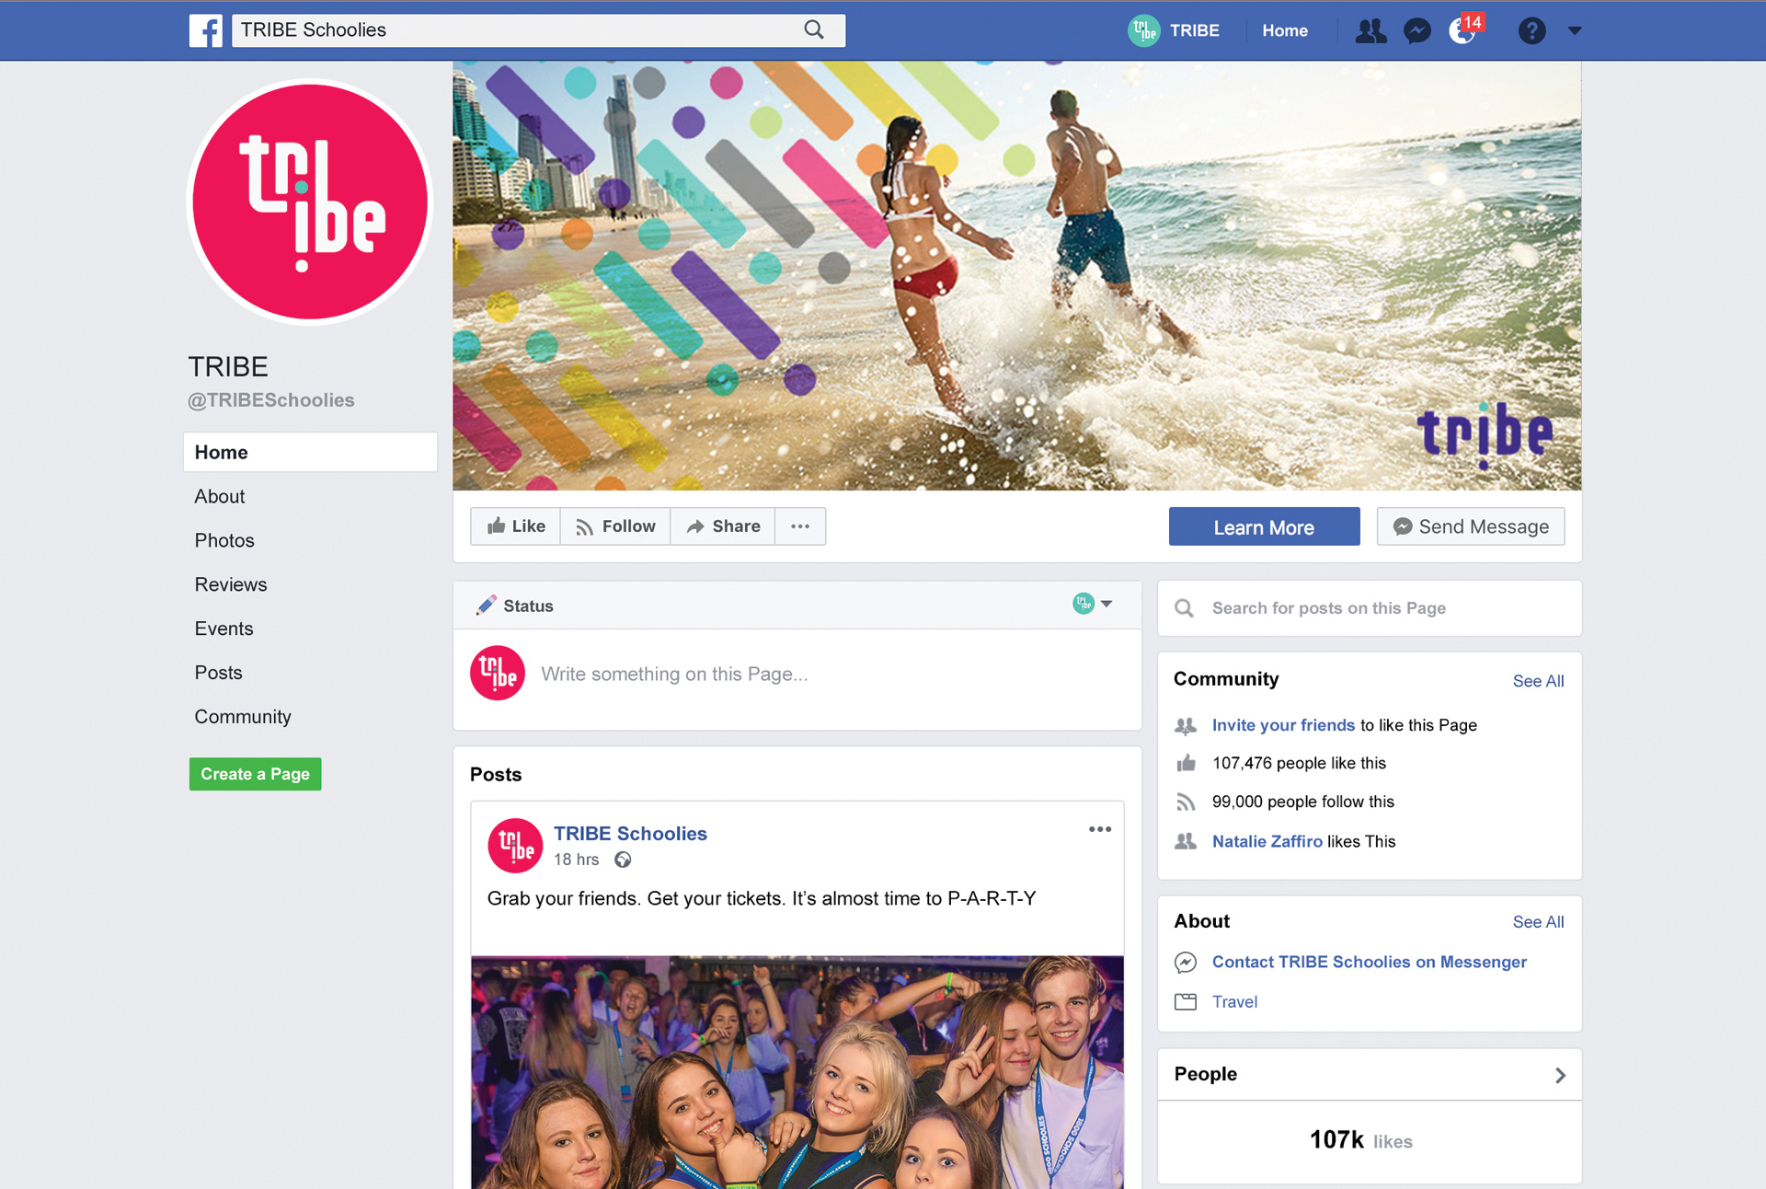
Task: Click Search for posts on this Page field
Action: point(1370,607)
